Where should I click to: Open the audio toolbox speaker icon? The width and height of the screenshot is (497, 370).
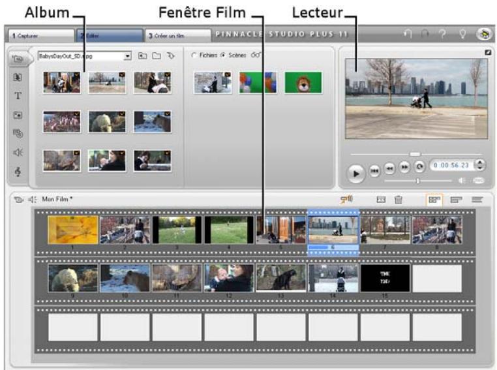click(x=33, y=200)
